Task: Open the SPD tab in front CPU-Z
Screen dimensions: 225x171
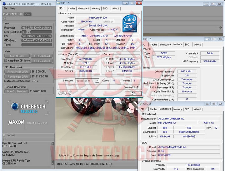Action: [105, 8]
